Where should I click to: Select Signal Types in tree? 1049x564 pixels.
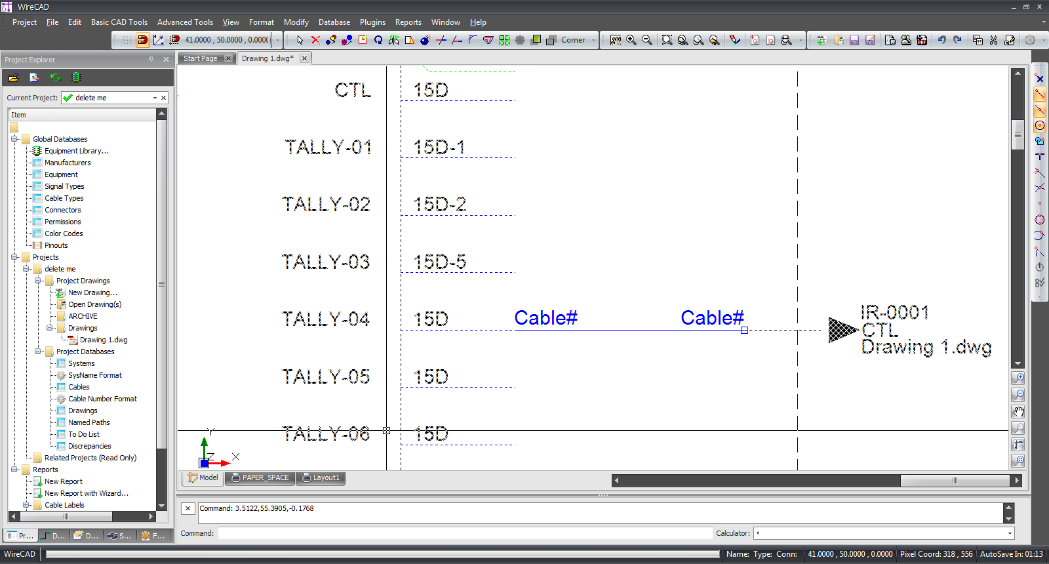tap(64, 186)
